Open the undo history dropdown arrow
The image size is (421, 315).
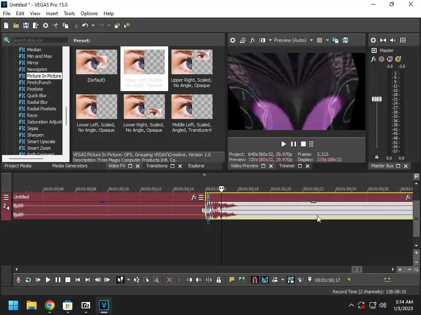[x=93, y=25]
